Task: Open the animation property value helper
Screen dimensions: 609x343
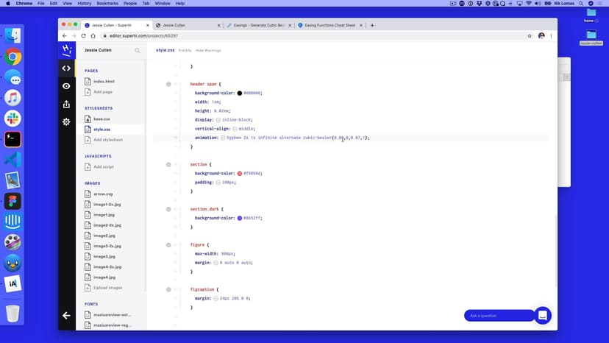Action: pos(223,138)
